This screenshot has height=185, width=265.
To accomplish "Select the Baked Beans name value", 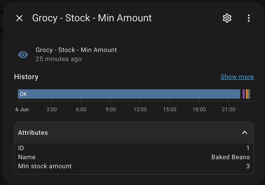I will [x=231, y=157].
